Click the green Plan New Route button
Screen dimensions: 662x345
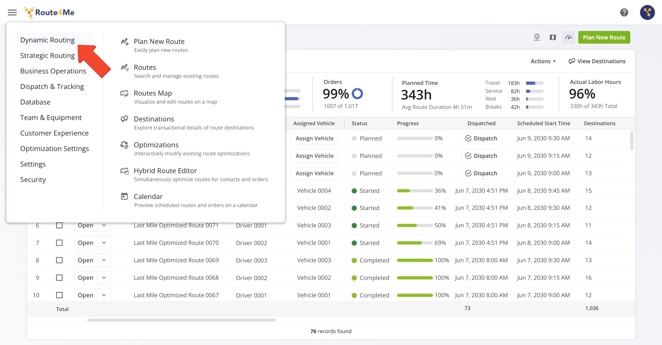click(604, 38)
